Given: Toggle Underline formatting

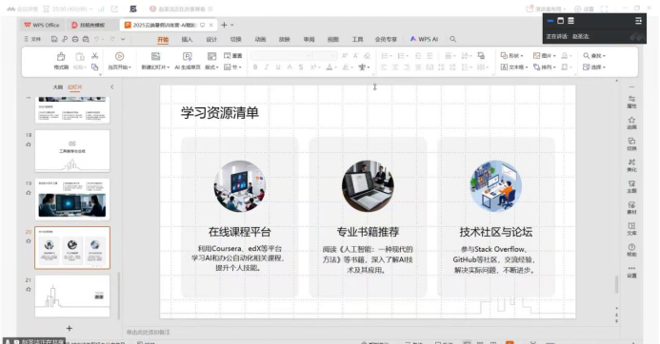Looking at the screenshot, I should [278, 67].
